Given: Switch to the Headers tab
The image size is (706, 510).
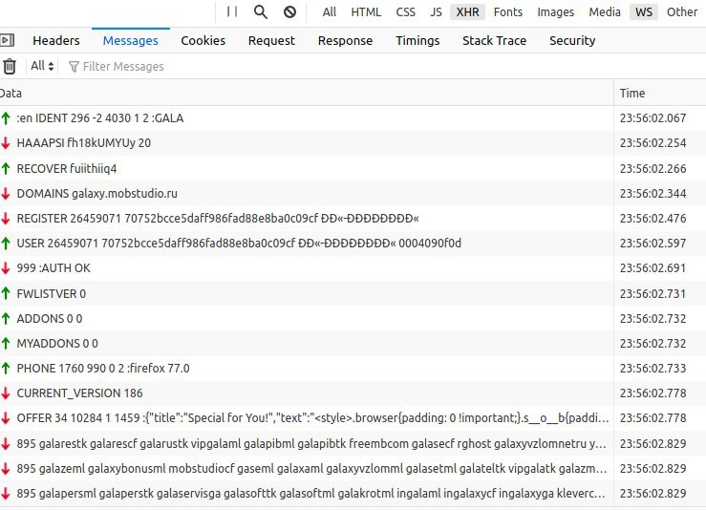Looking at the screenshot, I should click(56, 40).
